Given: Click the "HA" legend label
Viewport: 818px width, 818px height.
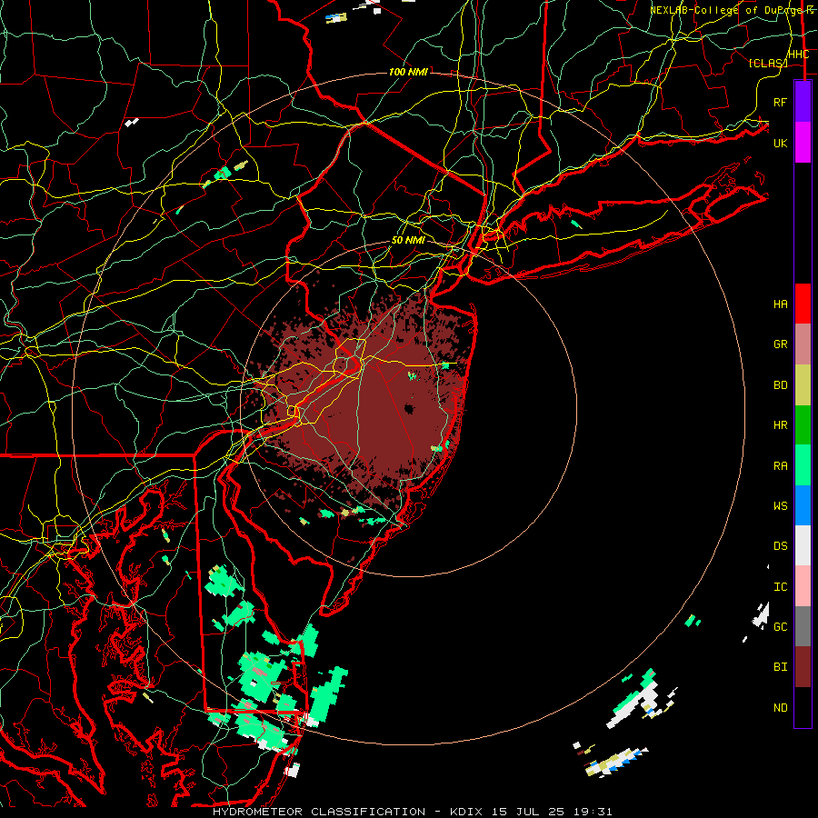Looking at the screenshot, I should [x=780, y=304].
